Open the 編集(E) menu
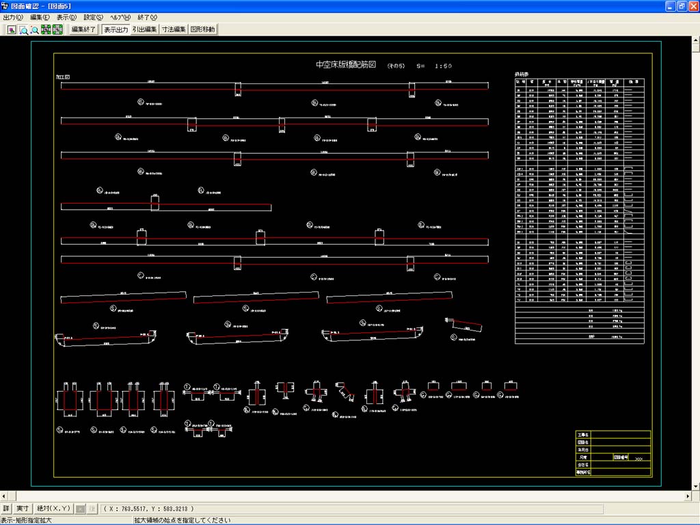Viewport: 700px width, 525px height. click(40, 17)
